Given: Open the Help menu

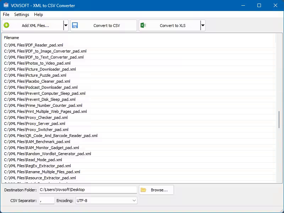Looking at the screenshot, I should [x=38, y=15].
